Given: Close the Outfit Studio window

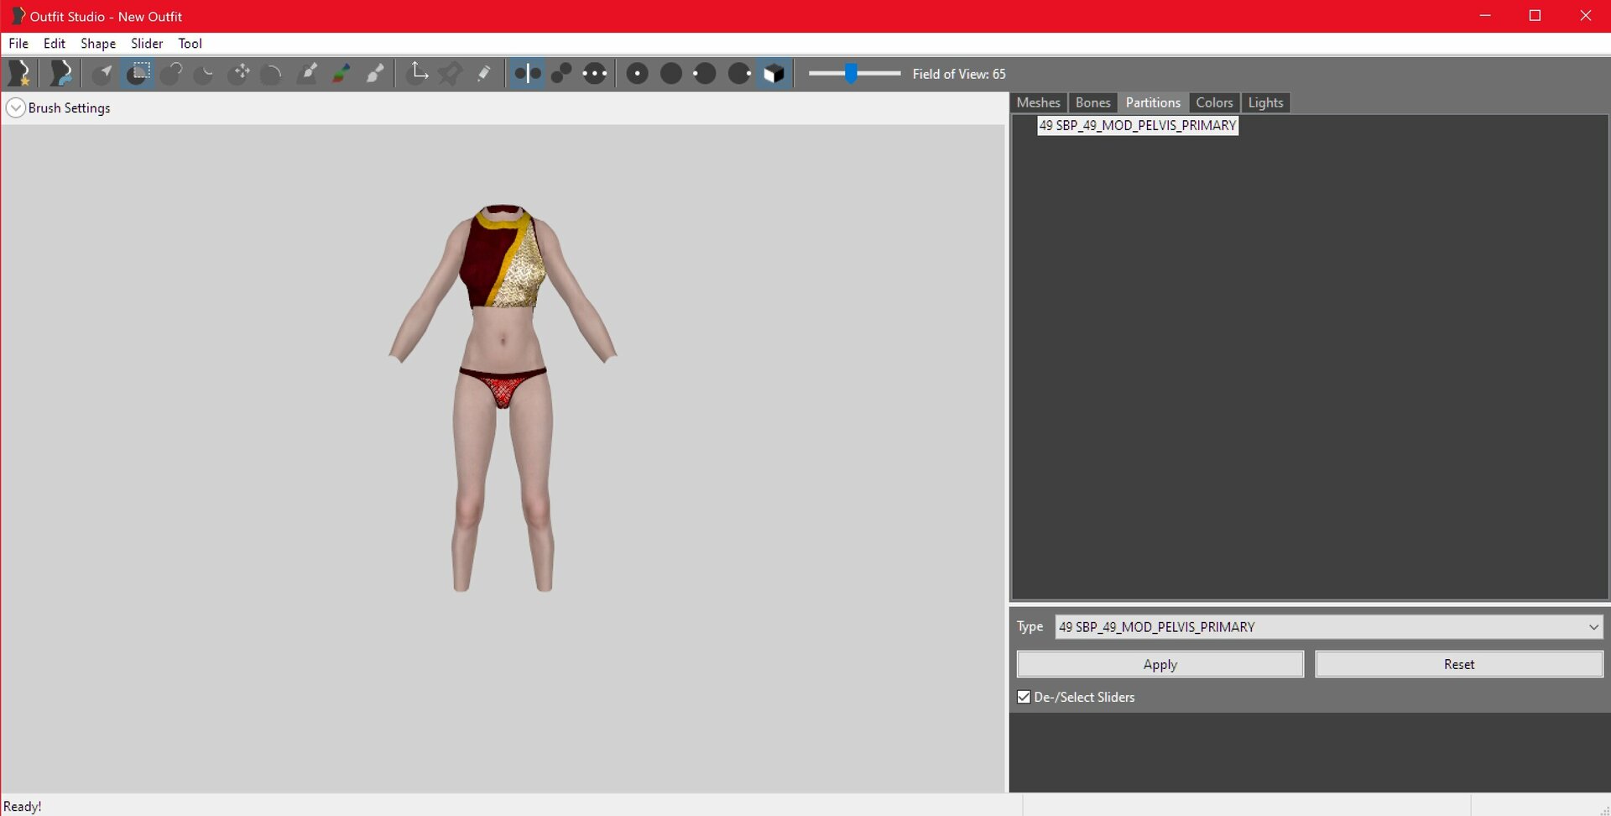Looking at the screenshot, I should point(1586,16).
